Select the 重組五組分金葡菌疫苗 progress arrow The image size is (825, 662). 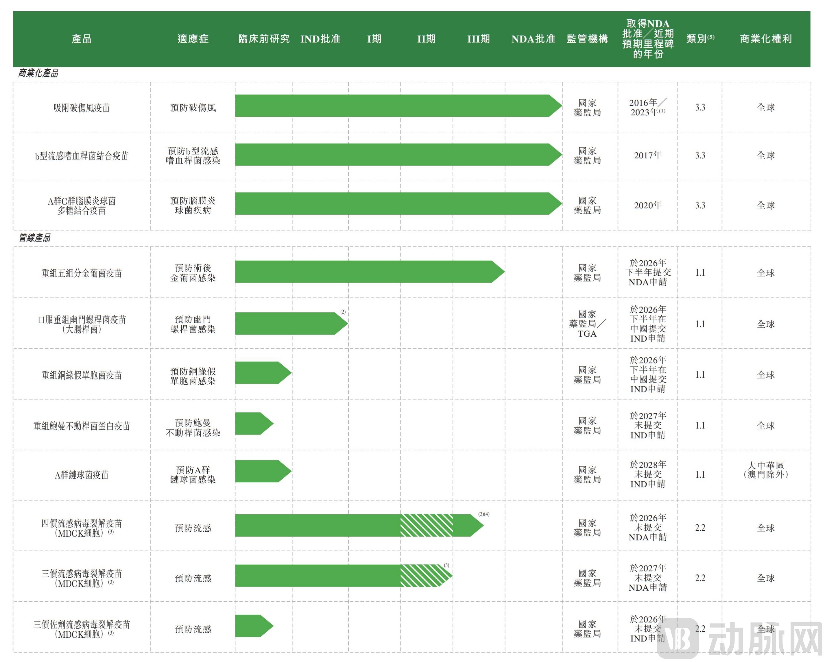click(370, 272)
